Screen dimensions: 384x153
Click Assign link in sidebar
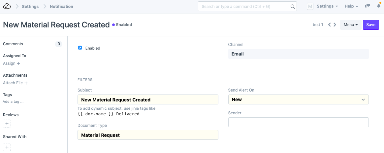point(12,63)
